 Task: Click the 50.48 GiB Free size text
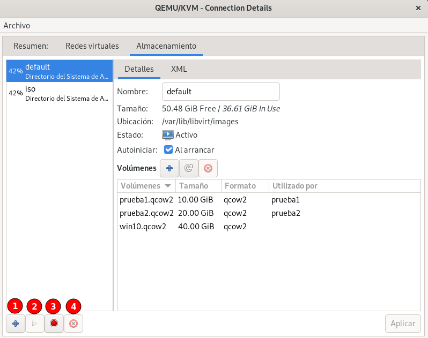189,109
